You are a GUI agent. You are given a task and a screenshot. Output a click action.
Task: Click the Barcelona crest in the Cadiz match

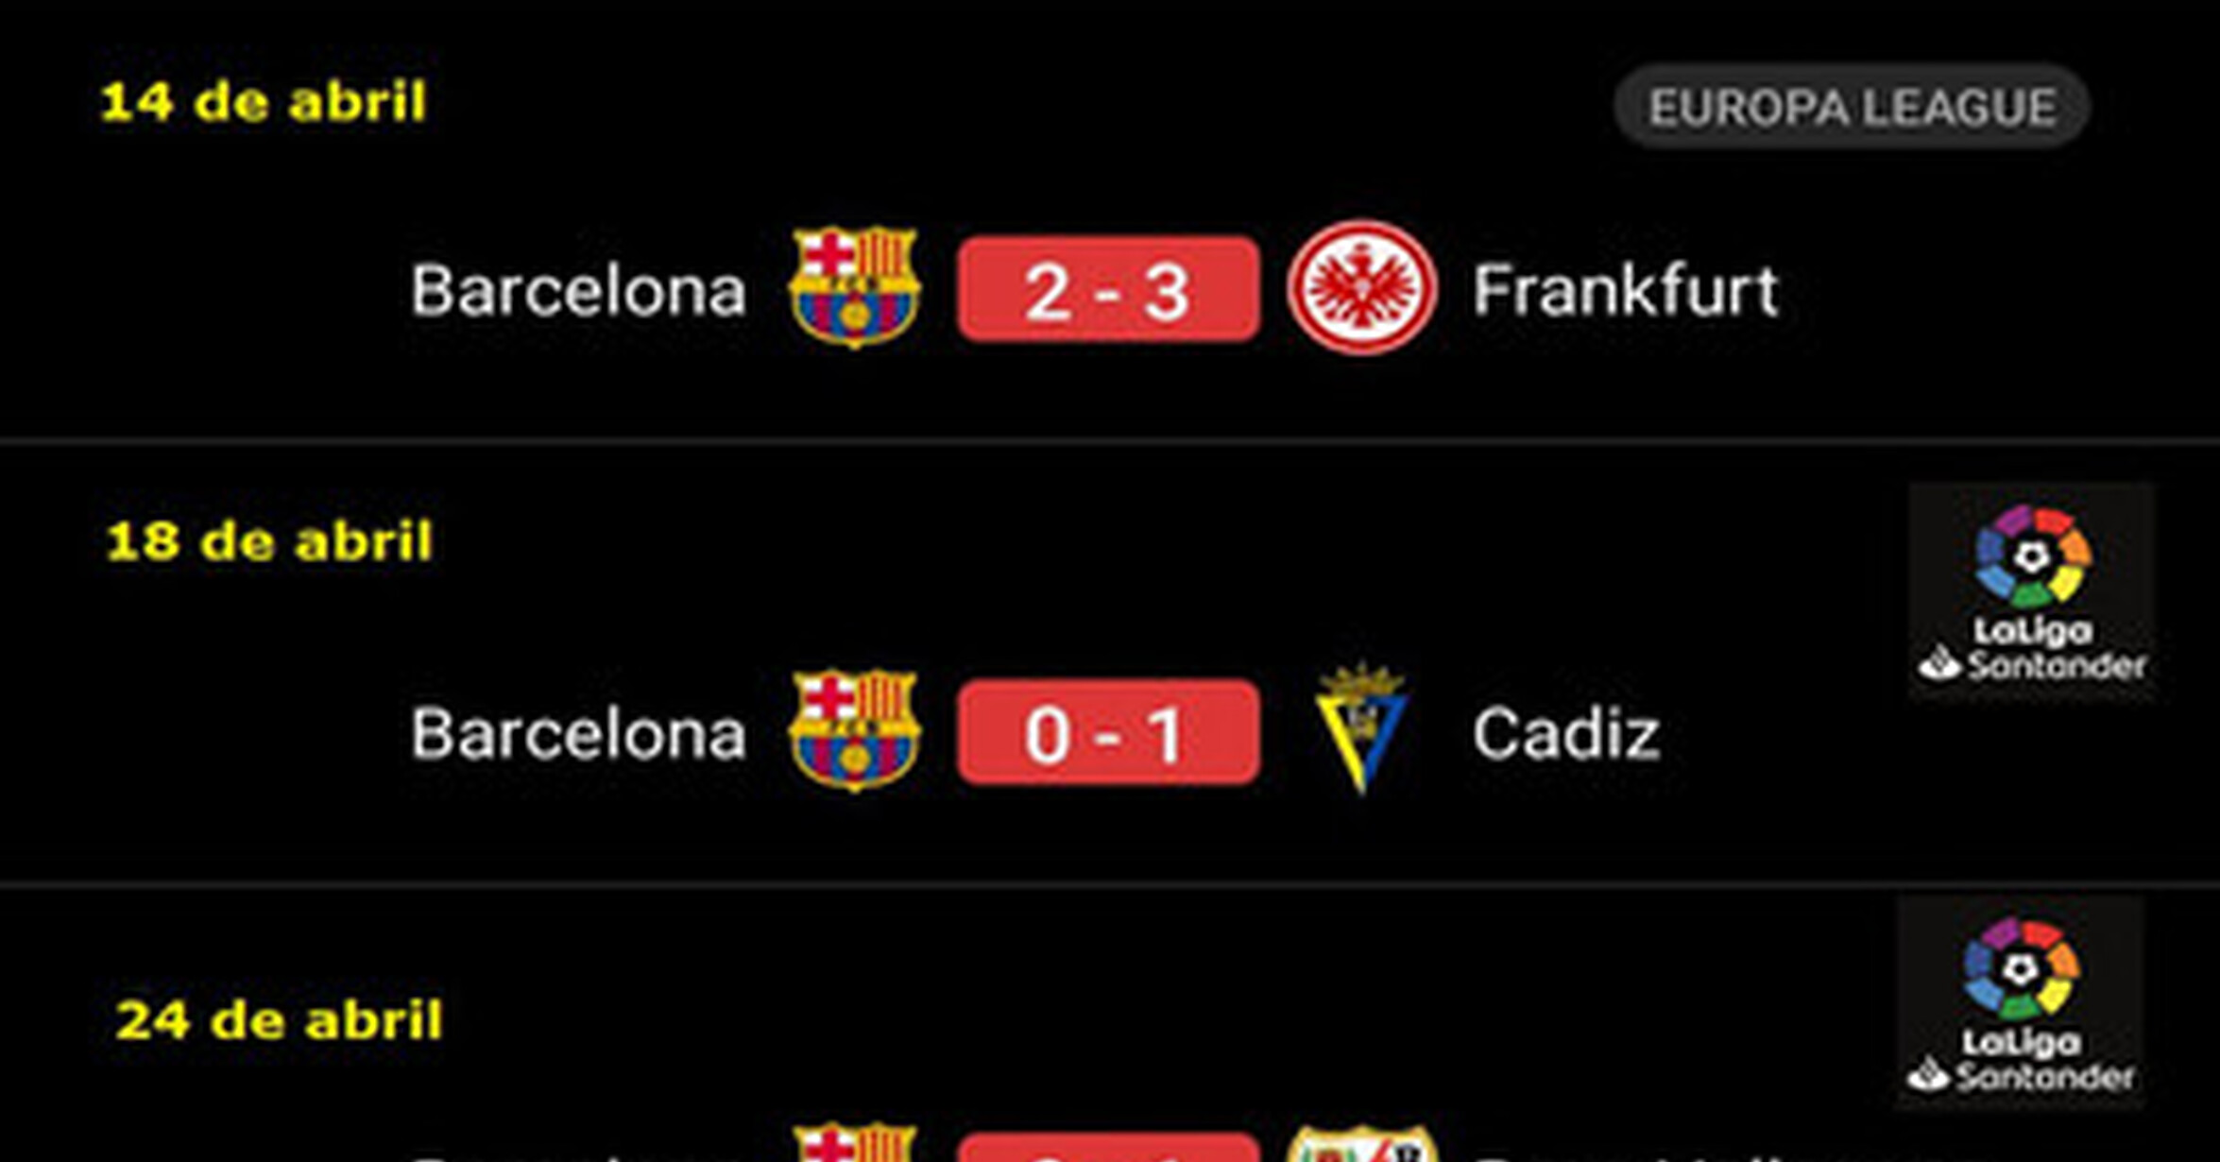(x=854, y=730)
